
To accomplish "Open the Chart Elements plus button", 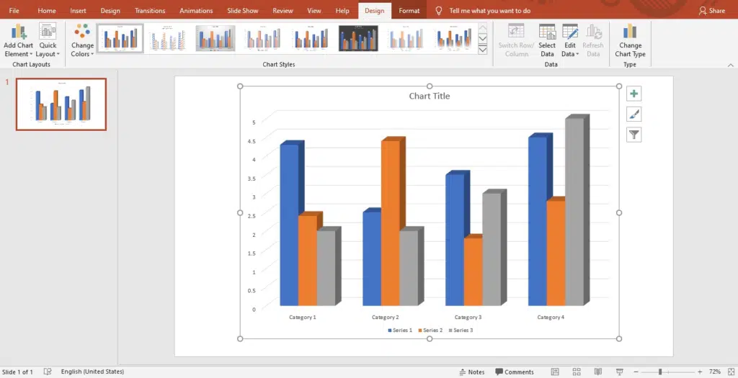I will [633, 94].
